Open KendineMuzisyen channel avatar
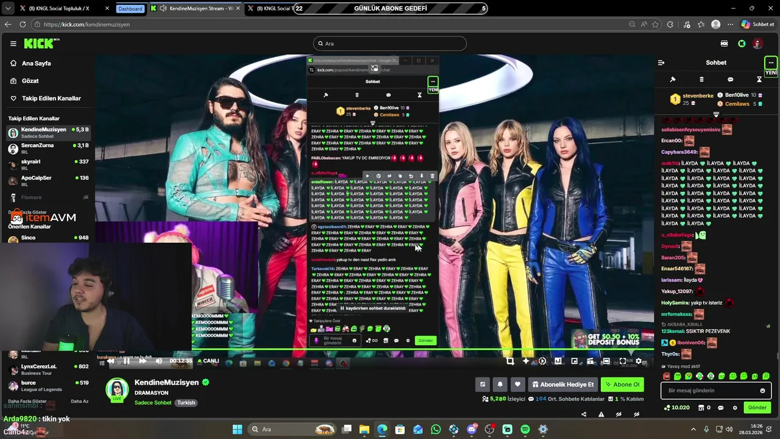 [x=117, y=389]
